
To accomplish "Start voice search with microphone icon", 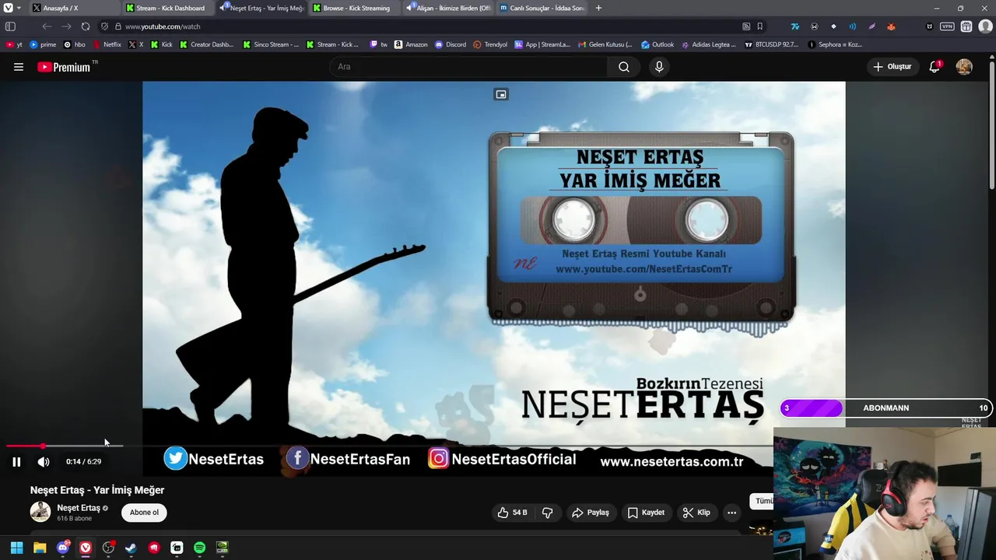I will click(659, 67).
